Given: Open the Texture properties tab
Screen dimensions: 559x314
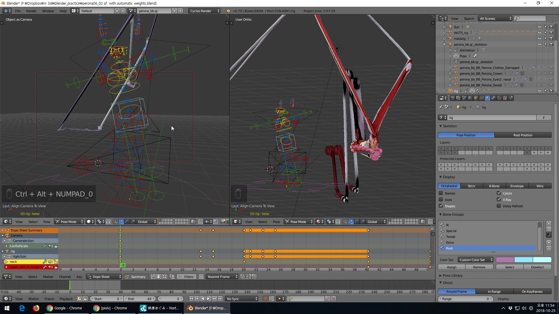Looking at the screenshot, I should click(505, 98).
